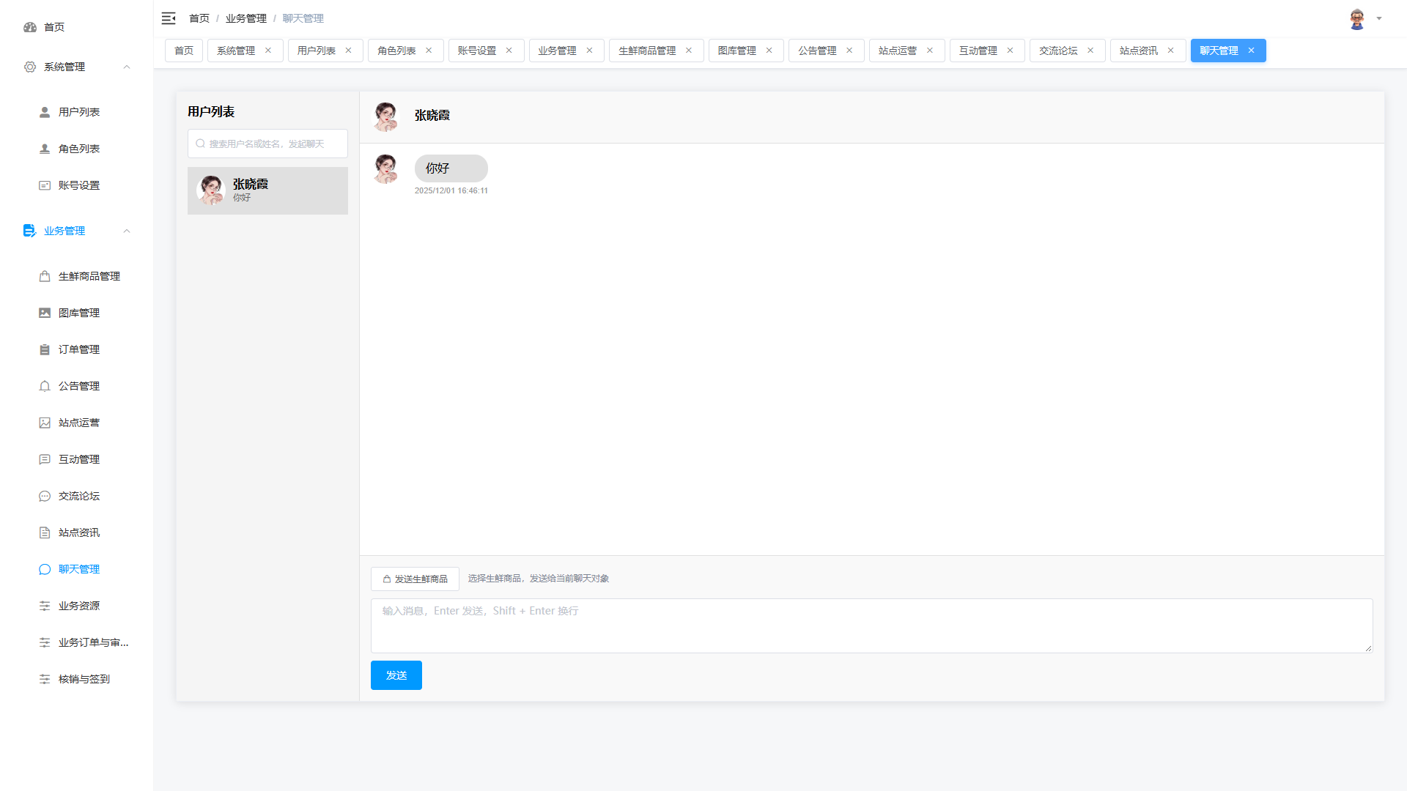Click the 图库管理 picture icon in the sidebar
The image size is (1407, 791).
[x=45, y=313]
